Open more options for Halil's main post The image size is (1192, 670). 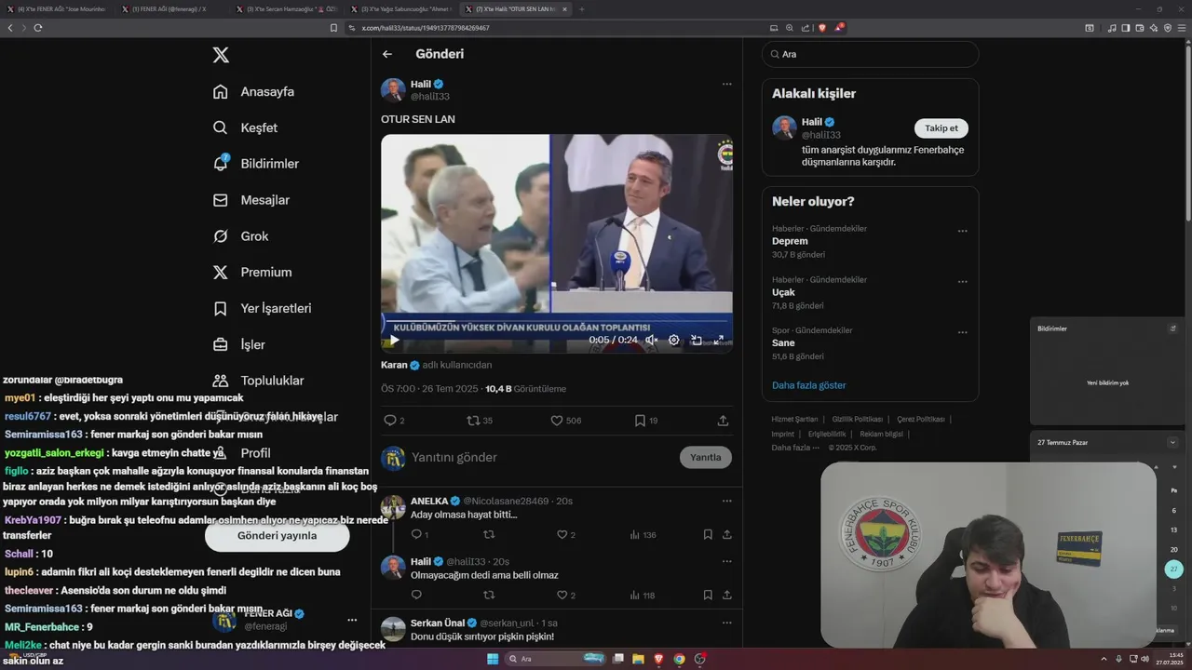pos(726,84)
